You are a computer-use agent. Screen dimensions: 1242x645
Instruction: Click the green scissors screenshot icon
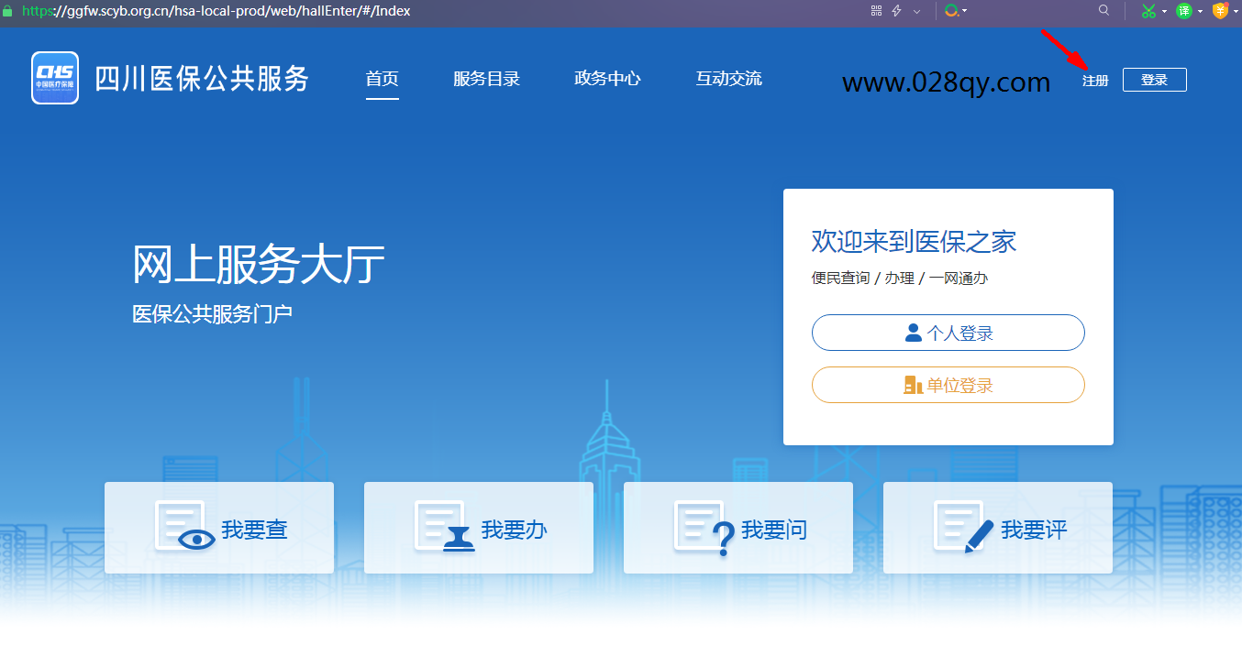click(1148, 11)
